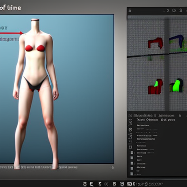Select the green and black chair thumbnail
Screen dimensions: 187x187
click(176, 85)
